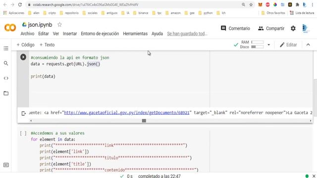This screenshot has height=178, width=317.
Task: Click the output scrollbar right arrow
Action: (311, 121)
